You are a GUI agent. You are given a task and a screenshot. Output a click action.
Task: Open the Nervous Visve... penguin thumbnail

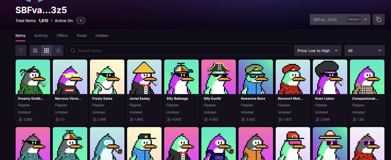pos(70,77)
